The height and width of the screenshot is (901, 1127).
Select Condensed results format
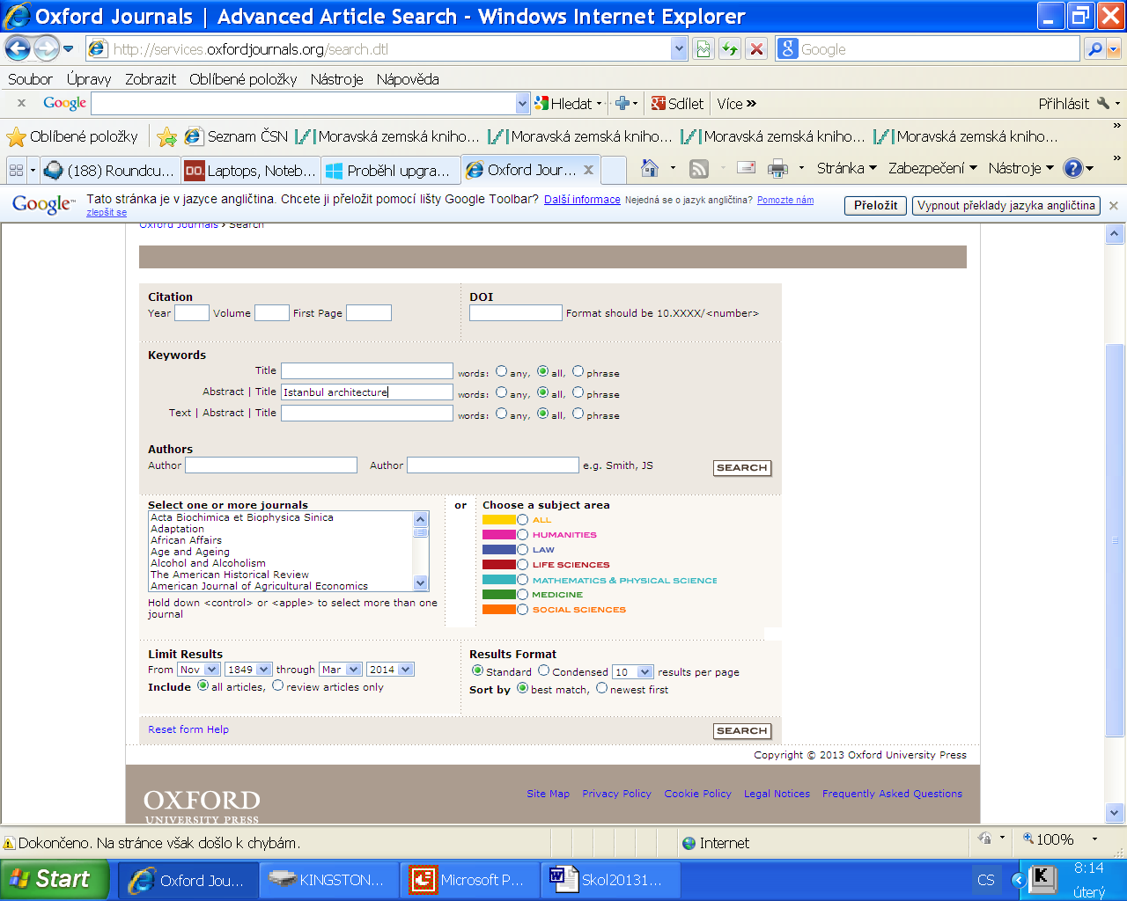(543, 670)
